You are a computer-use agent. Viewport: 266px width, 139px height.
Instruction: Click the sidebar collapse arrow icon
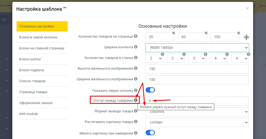(5, 20)
